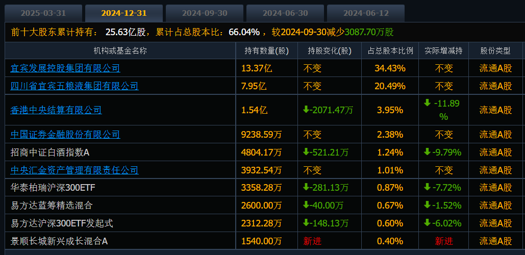Open 四川省宜宾五粮液集团有限公司 link
Viewport: 525px width, 255px height.
tap(74, 86)
